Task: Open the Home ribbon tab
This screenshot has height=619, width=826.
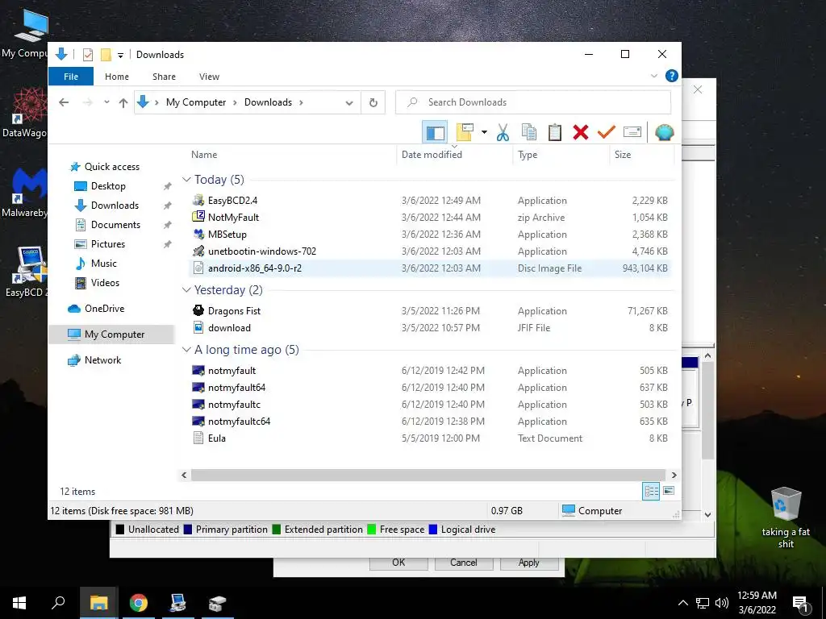Action: point(117,77)
